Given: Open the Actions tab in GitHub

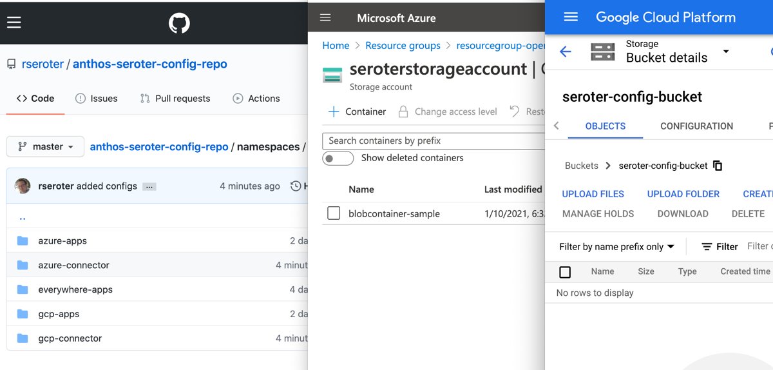Looking at the screenshot, I should pos(256,99).
